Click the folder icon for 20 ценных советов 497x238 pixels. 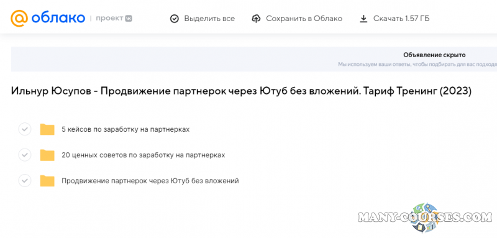[47, 155]
